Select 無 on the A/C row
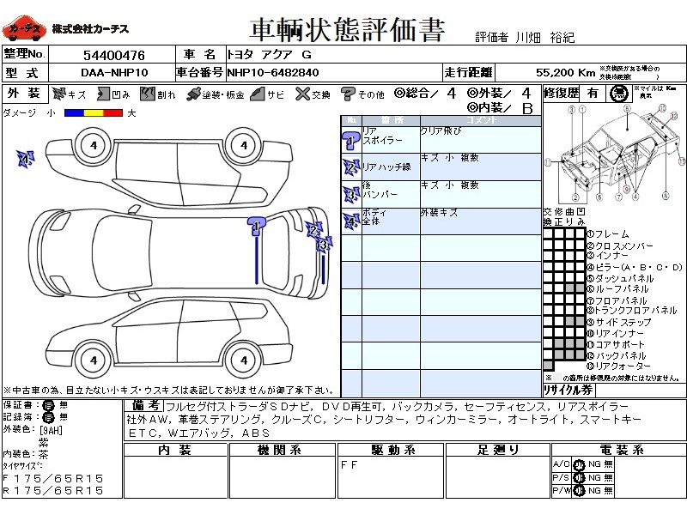Image resolution: width=687 pixels, height=515 pixels. click(x=608, y=464)
